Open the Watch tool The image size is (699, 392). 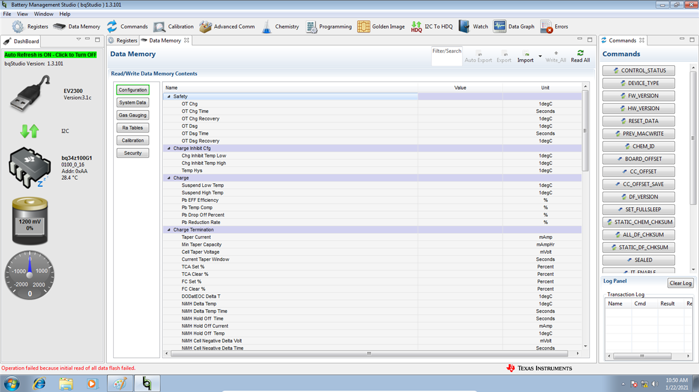click(464, 27)
